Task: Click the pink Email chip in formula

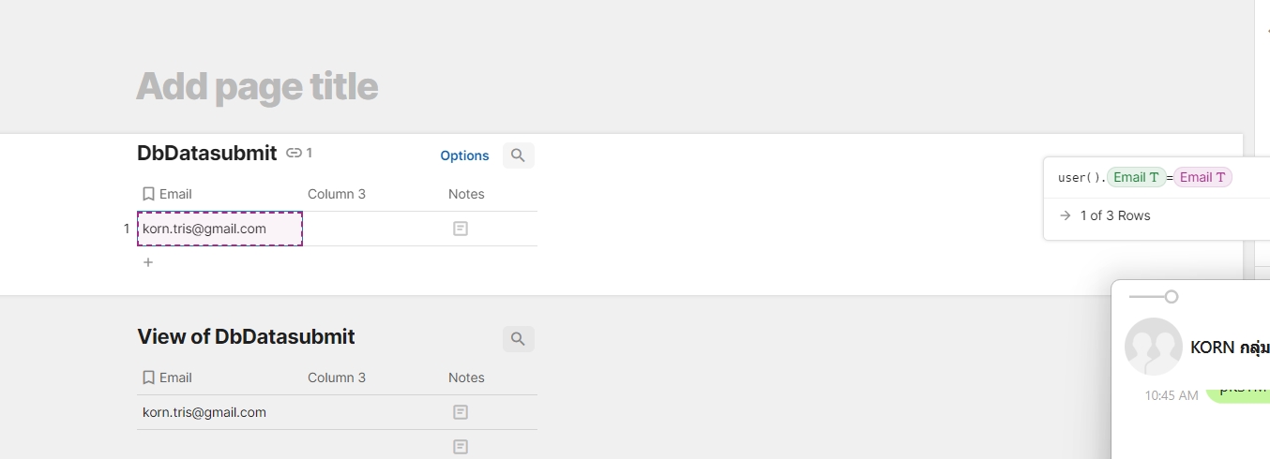Action: tap(1202, 177)
